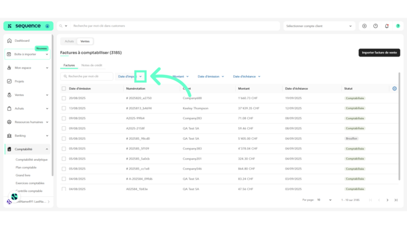The image size is (407, 229).
Task: Select the Factures tab
Action: coord(69,65)
